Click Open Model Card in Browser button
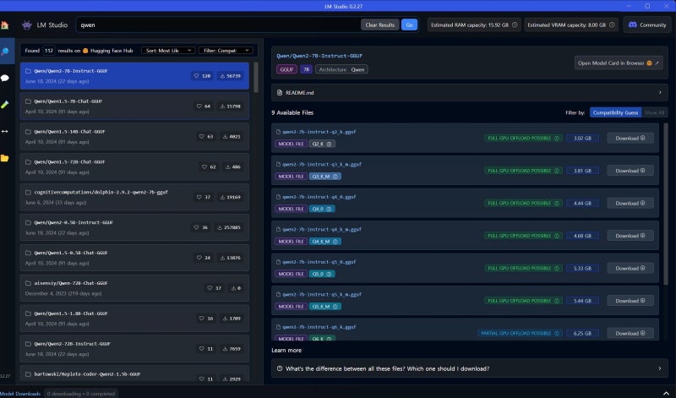 [x=619, y=63]
